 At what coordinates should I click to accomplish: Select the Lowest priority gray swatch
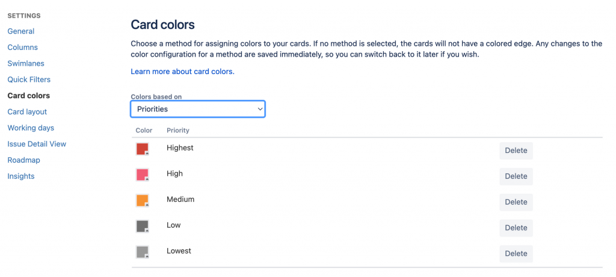pyautogui.click(x=143, y=252)
